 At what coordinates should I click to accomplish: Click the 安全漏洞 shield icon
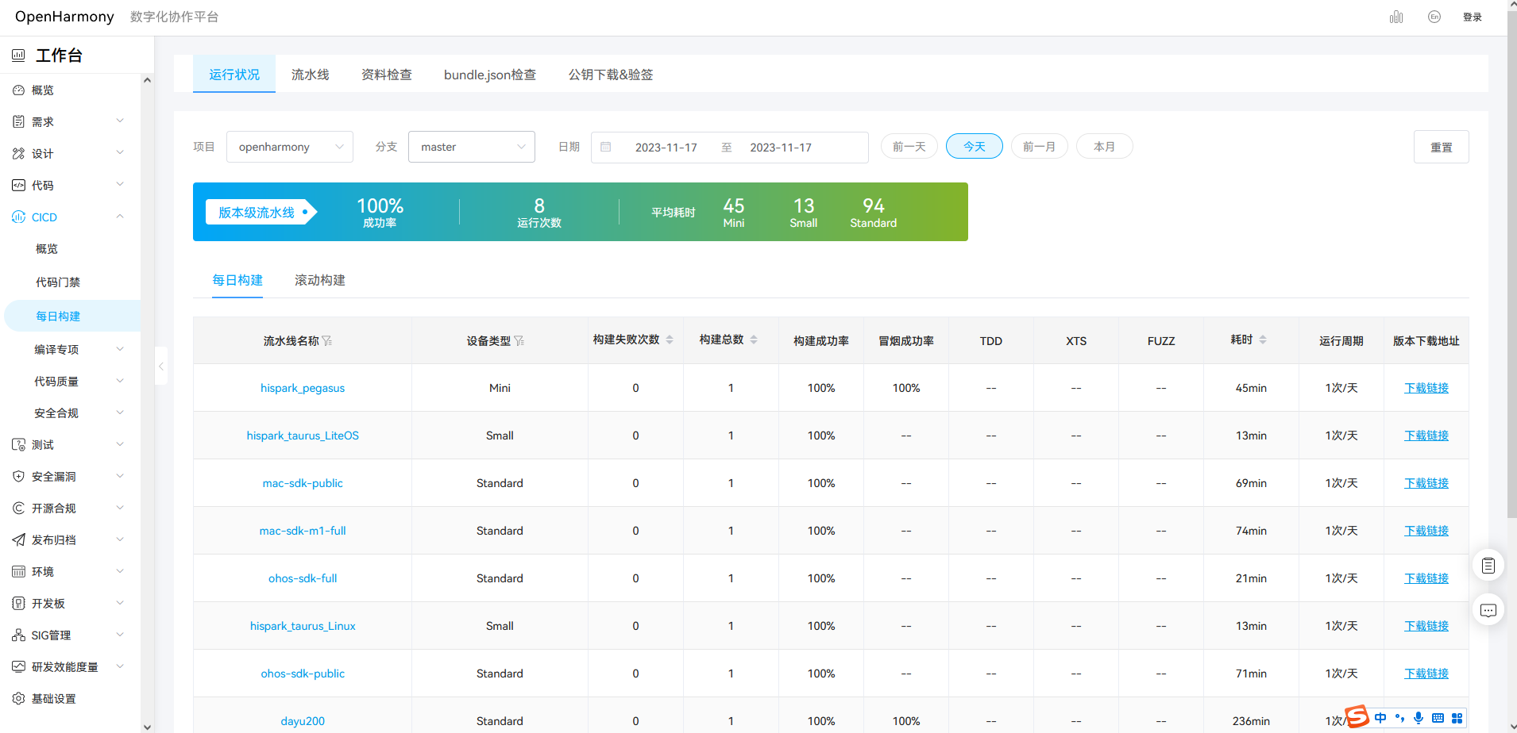[x=18, y=477]
